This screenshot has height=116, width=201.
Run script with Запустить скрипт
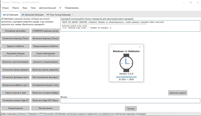(x=178, y=93)
